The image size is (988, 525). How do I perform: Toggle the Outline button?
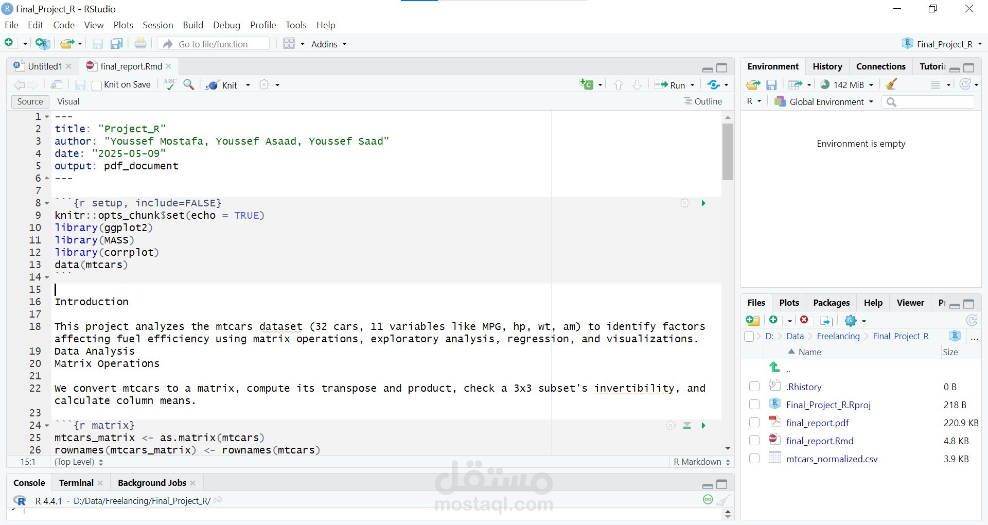click(x=703, y=101)
